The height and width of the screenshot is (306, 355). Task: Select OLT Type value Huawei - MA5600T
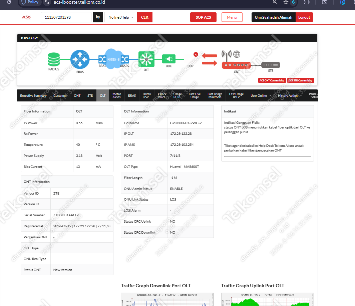[184, 167]
